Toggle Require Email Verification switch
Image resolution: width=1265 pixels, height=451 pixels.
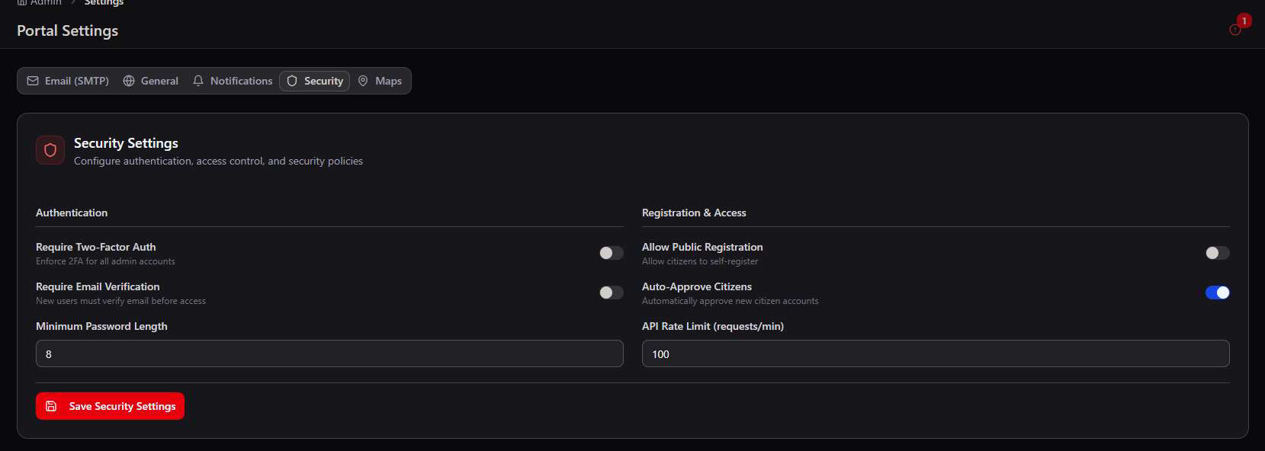point(612,293)
